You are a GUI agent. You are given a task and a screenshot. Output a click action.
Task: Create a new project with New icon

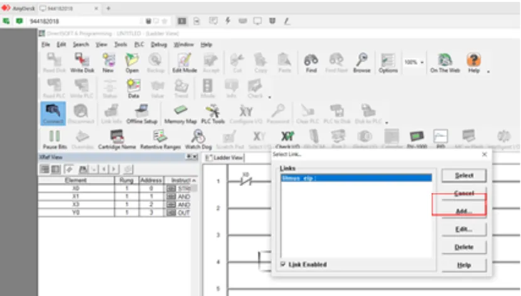[x=109, y=62]
